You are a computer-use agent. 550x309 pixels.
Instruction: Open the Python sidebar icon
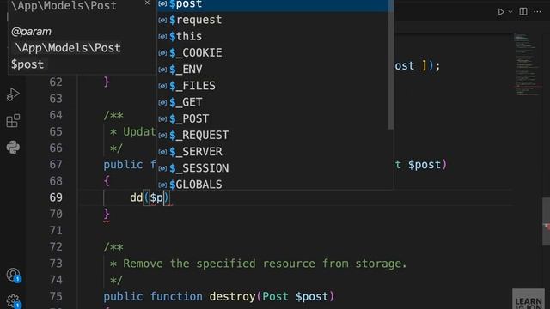click(x=13, y=147)
